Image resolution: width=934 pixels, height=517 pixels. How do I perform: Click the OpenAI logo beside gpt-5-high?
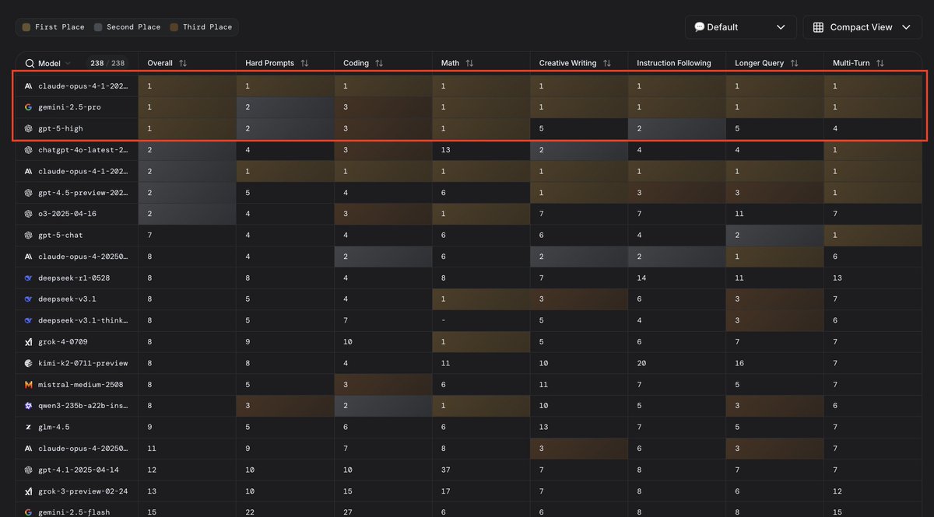(x=28, y=128)
